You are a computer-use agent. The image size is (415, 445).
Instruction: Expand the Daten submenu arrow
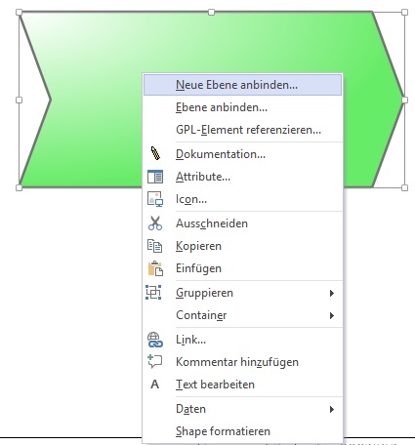332,409
